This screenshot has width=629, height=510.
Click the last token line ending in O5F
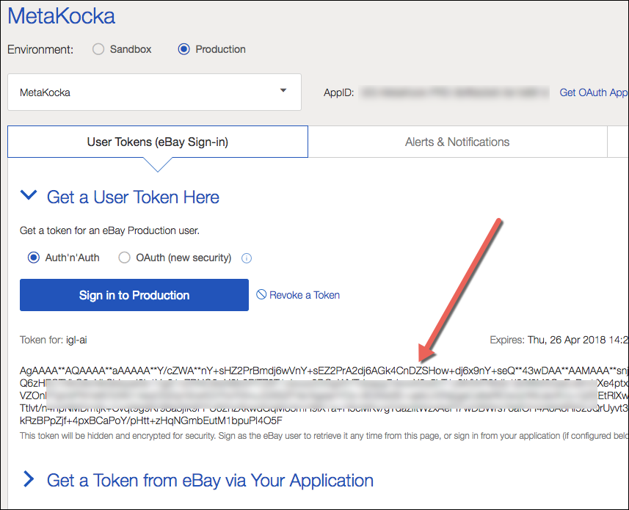coord(151,420)
